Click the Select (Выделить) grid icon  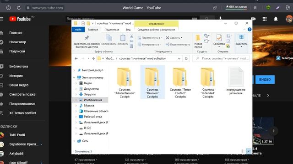pyautogui.click(x=241, y=37)
